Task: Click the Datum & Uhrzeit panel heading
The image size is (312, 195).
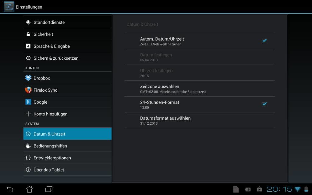Action: pyautogui.click(x=142, y=24)
